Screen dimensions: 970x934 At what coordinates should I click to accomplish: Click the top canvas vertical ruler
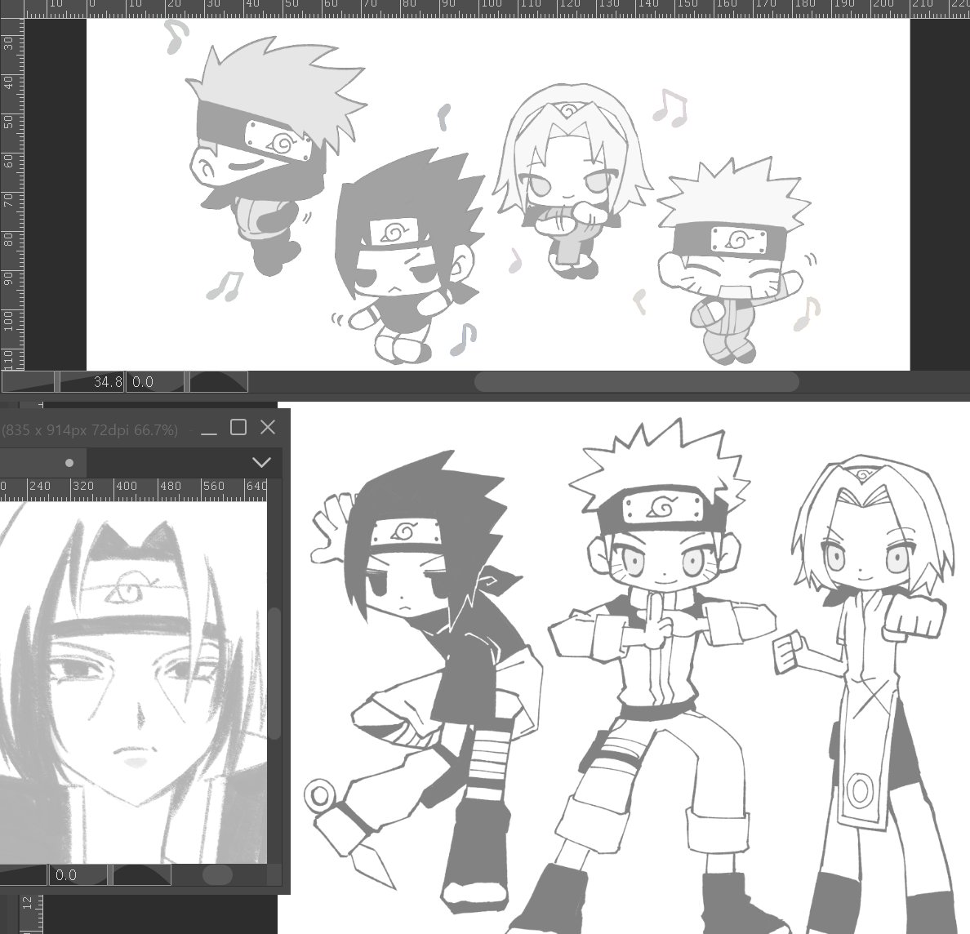click(11, 193)
